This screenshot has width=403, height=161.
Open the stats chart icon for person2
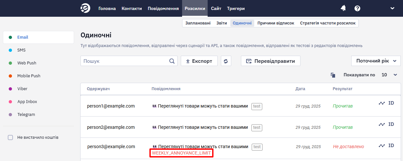(x=382, y=124)
